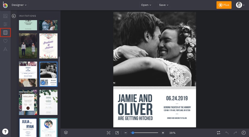Open the Text tool sidebar icon
This screenshot has width=249, height=137.
tap(5, 49)
